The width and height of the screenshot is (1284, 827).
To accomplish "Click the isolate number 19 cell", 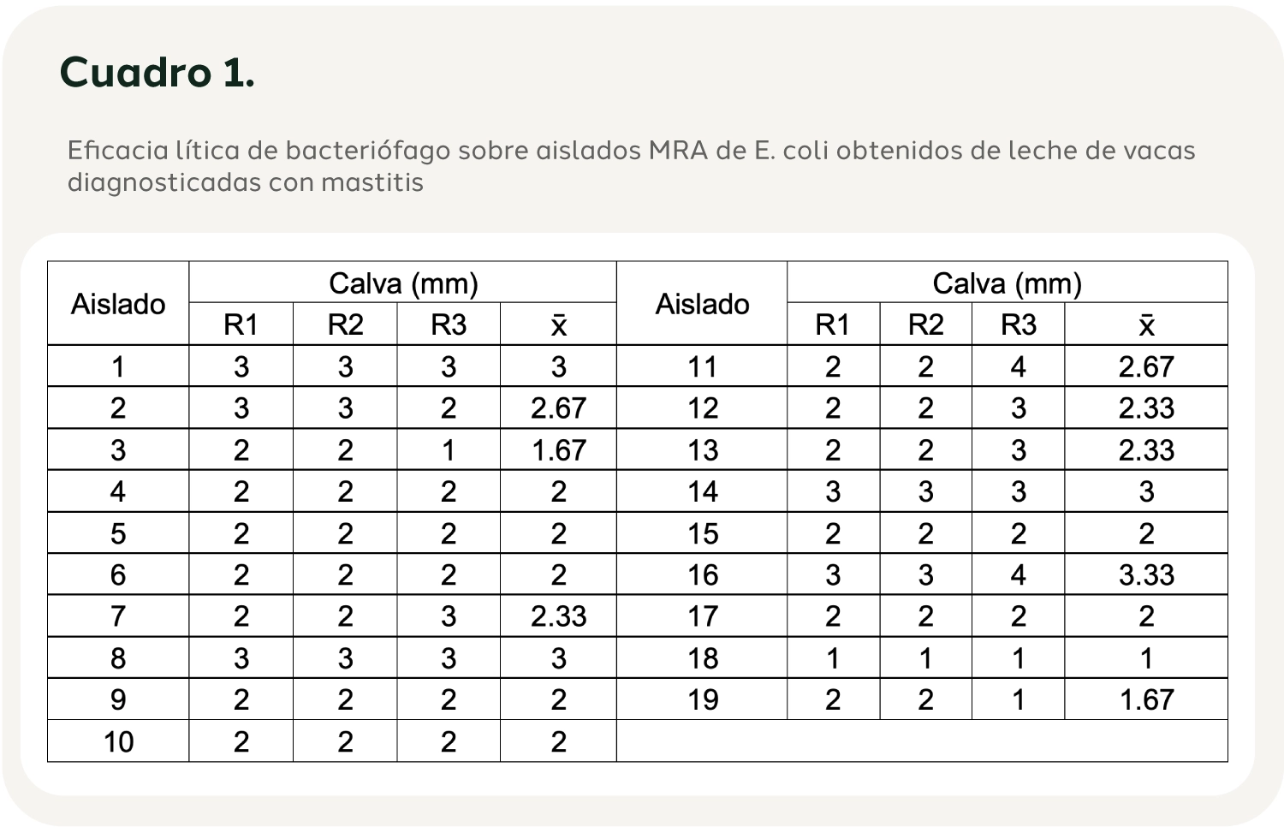I will [x=702, y=699].
